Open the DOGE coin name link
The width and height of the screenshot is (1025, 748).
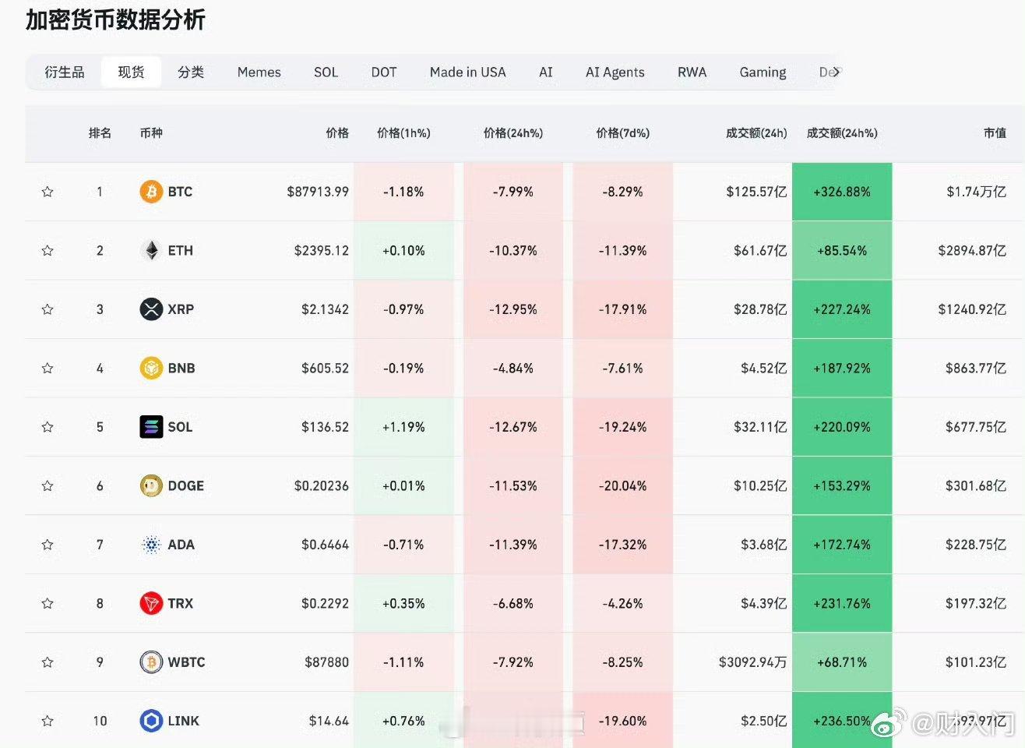coord(186,485)
